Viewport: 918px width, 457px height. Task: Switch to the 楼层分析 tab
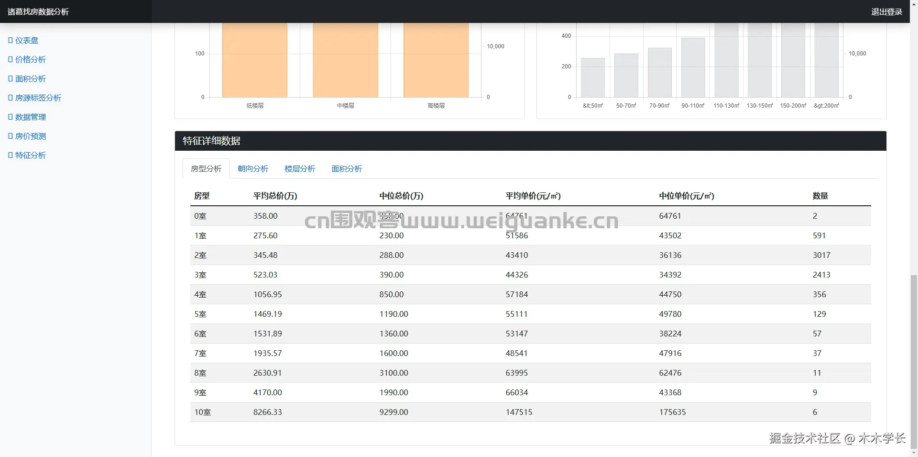tap(300, 168)
